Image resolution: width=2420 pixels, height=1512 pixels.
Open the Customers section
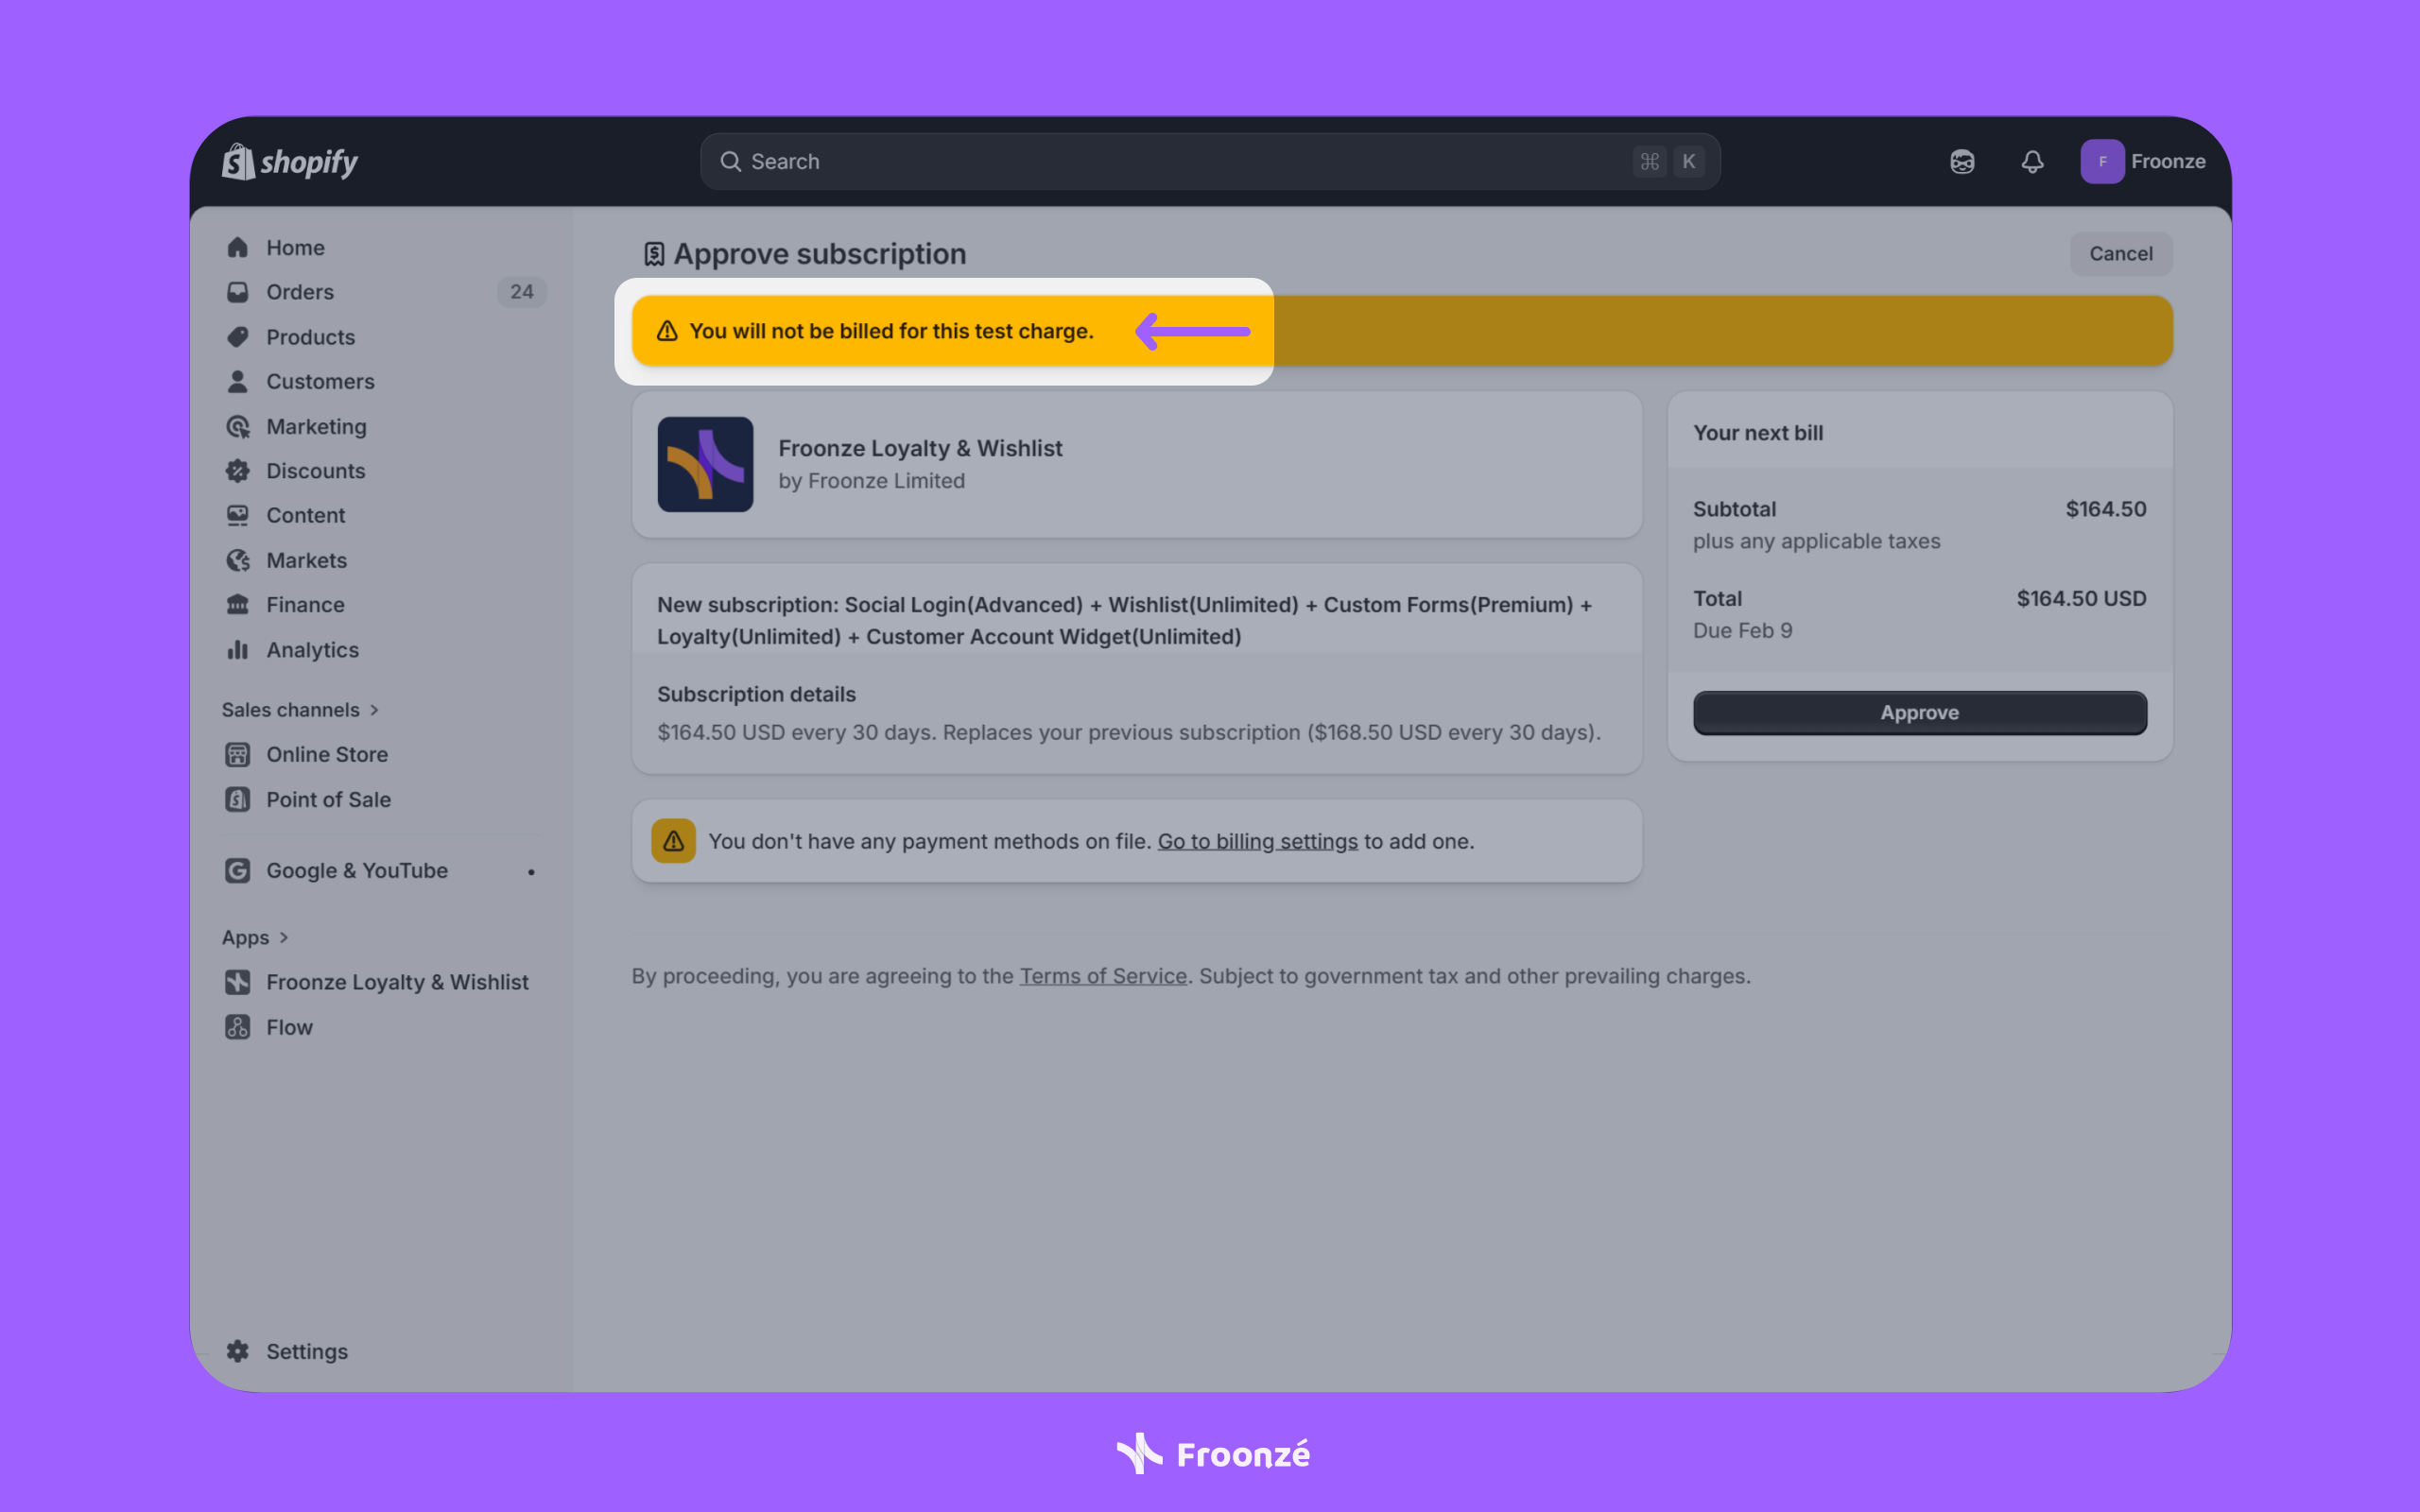tap(320, 381)
